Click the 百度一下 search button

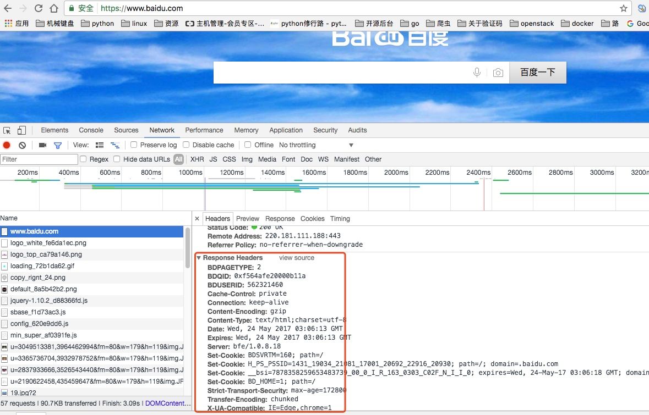[x=538, y=73]
